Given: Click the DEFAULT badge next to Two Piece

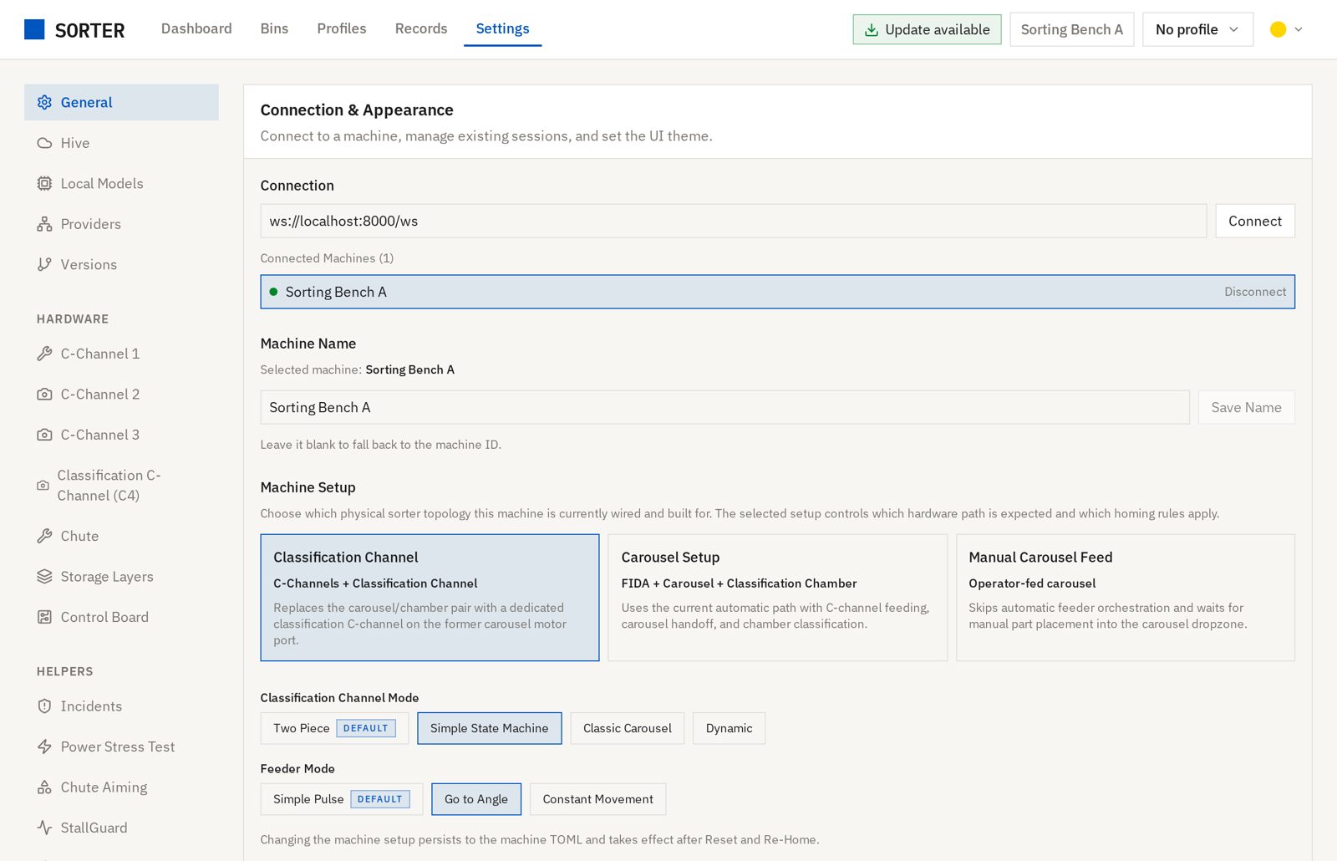Looking at the screenshot, I should 366,728.
